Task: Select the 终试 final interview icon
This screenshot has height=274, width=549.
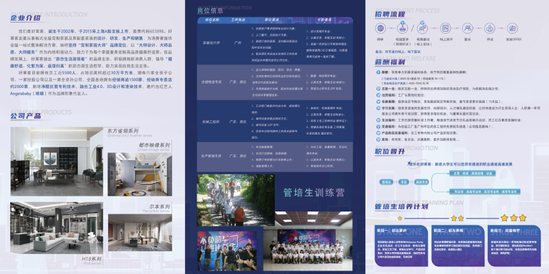Action: pos(489,28)
